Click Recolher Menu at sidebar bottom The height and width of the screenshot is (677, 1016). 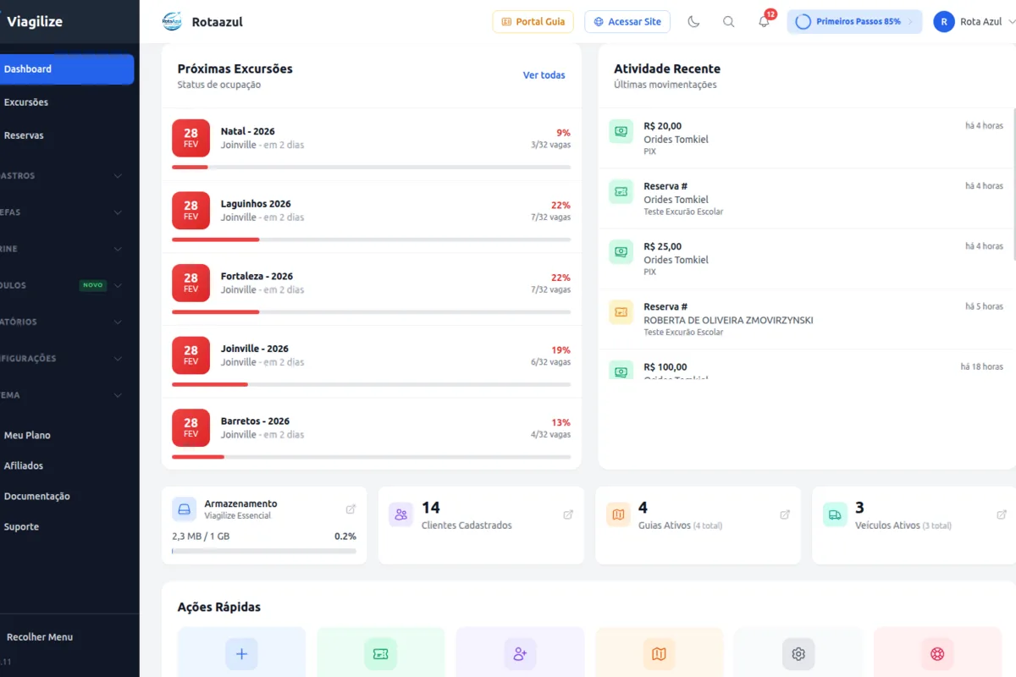point(40,637)
